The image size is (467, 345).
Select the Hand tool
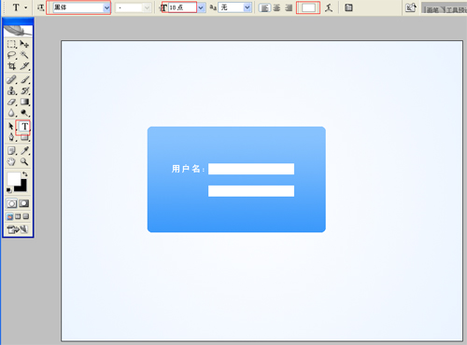11,161
